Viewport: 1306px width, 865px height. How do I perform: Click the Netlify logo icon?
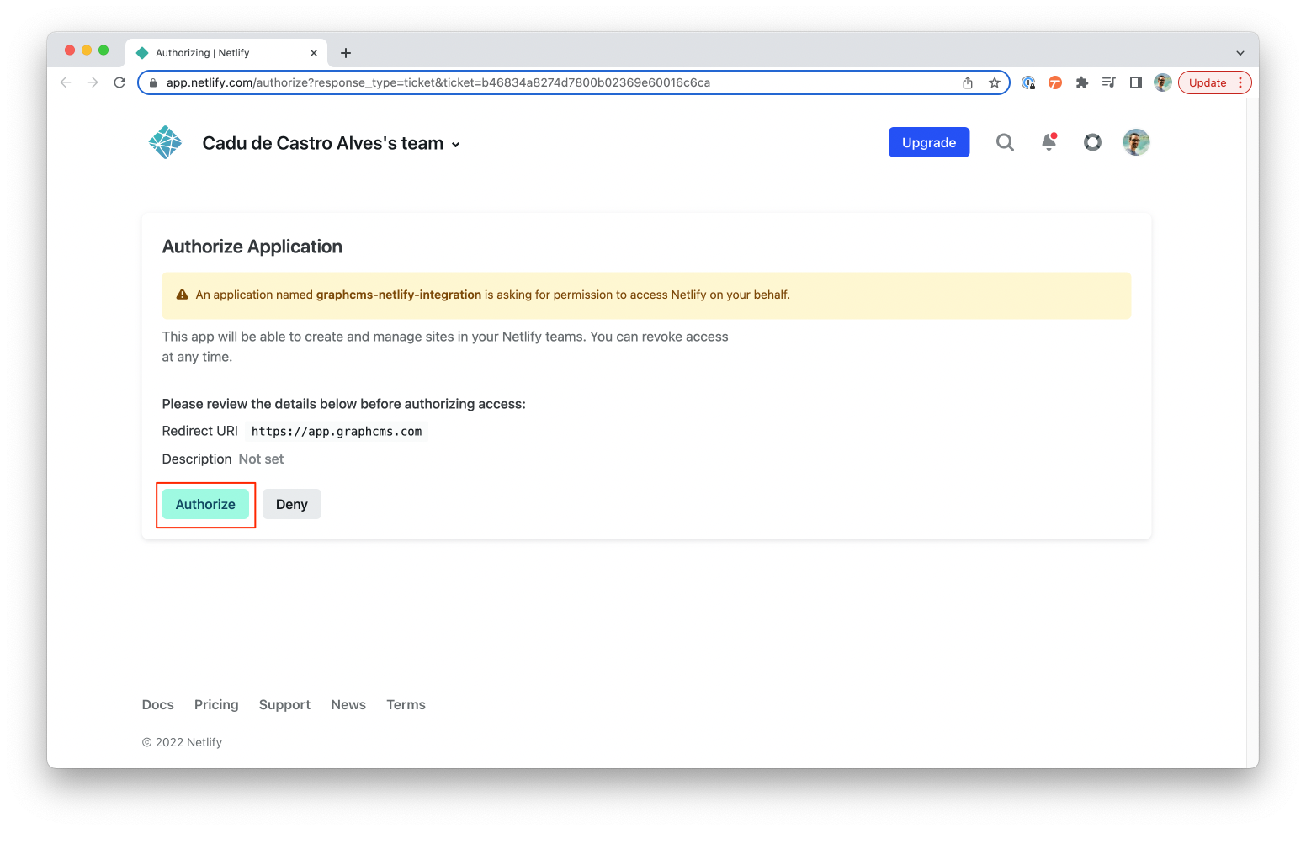pyautogui.click(x=165, y=142)
